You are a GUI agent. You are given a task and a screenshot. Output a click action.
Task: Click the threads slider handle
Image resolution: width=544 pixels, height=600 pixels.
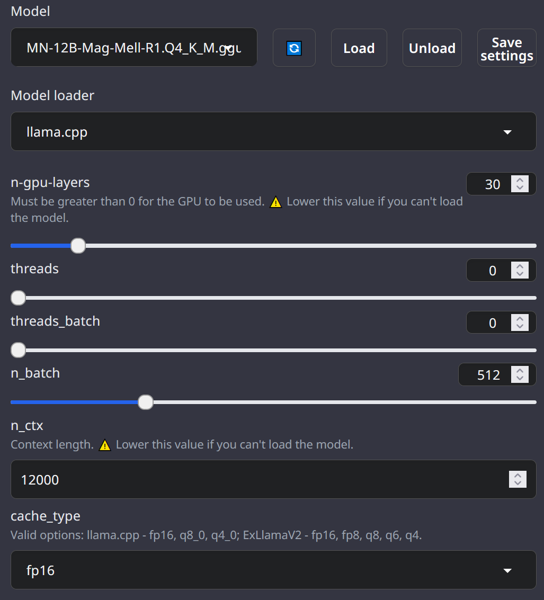[x=19, y=298]
